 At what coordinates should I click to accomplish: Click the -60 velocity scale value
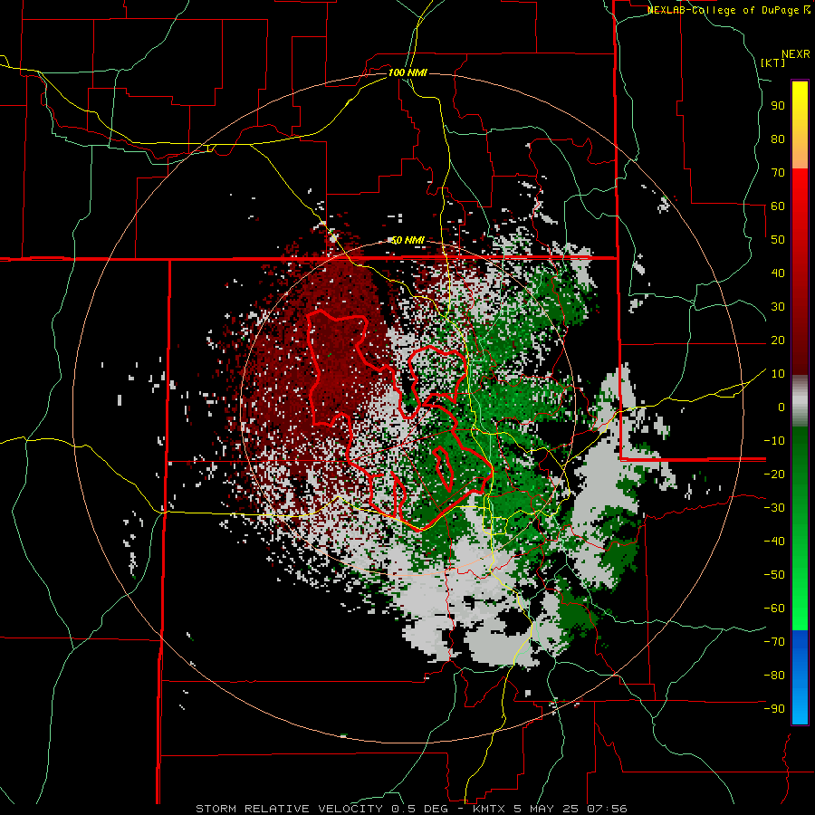pyautogui.click(x=774, y=609)
